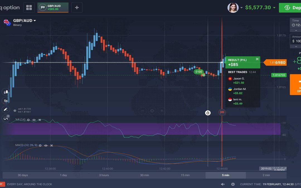Viewport: 301px width, 188px height.
Task: Click the apps grid icon beside the logo
Action: (29, 7)
